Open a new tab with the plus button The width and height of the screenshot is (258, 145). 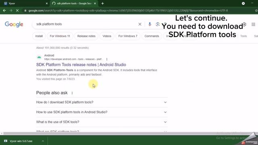coord(102,4)
